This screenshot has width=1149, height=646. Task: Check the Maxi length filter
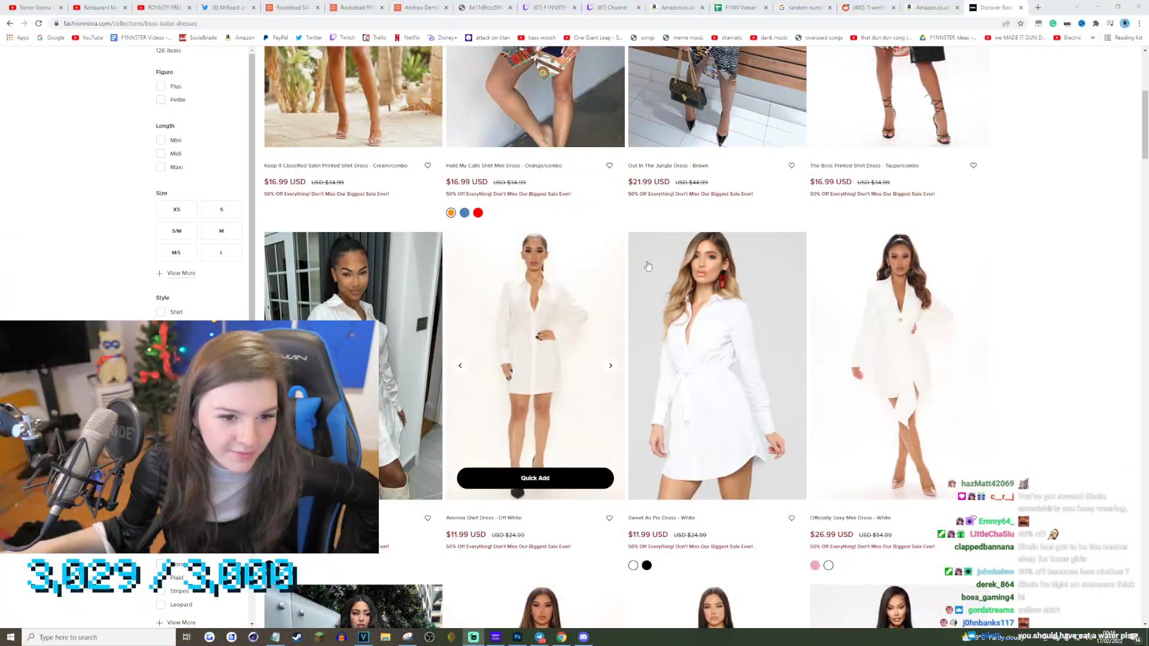[160, 167]
